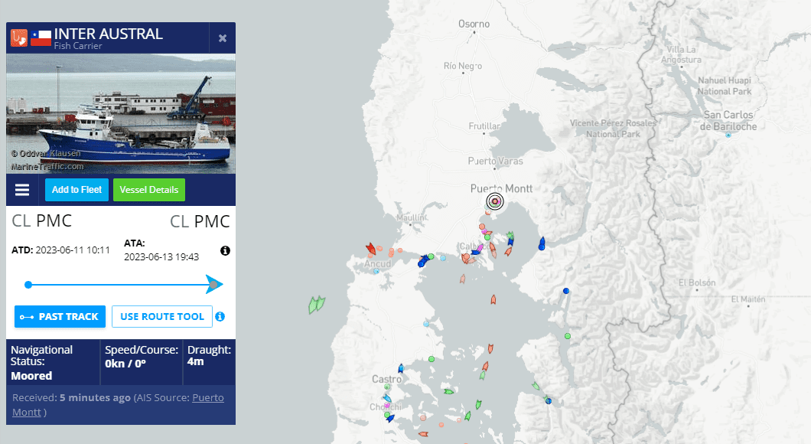Click the destination port CL PMC
This screenshot has width=811, height=444.
(x=200, y=221)
